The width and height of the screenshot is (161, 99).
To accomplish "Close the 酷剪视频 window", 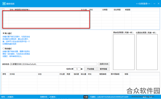I will pos(159,3).
